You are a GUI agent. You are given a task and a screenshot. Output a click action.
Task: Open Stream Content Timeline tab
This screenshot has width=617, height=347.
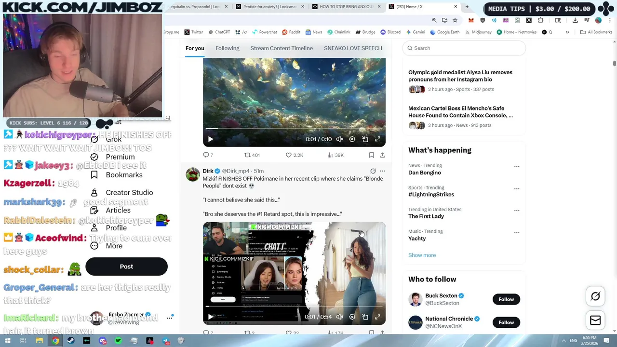(x=282, y=48)
